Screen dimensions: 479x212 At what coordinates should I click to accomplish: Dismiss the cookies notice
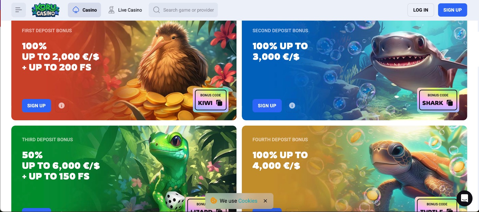(x=265, y=201)
